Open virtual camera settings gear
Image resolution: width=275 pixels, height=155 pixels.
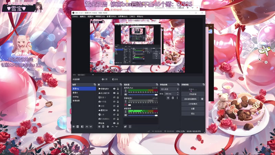(x=202, y=99)
